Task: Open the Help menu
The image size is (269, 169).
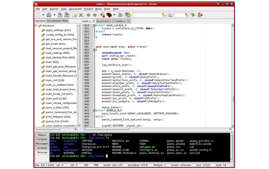Action: (116, 9)
